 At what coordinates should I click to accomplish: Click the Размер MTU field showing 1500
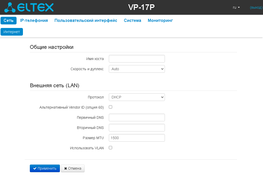click(x=137, y=138)
